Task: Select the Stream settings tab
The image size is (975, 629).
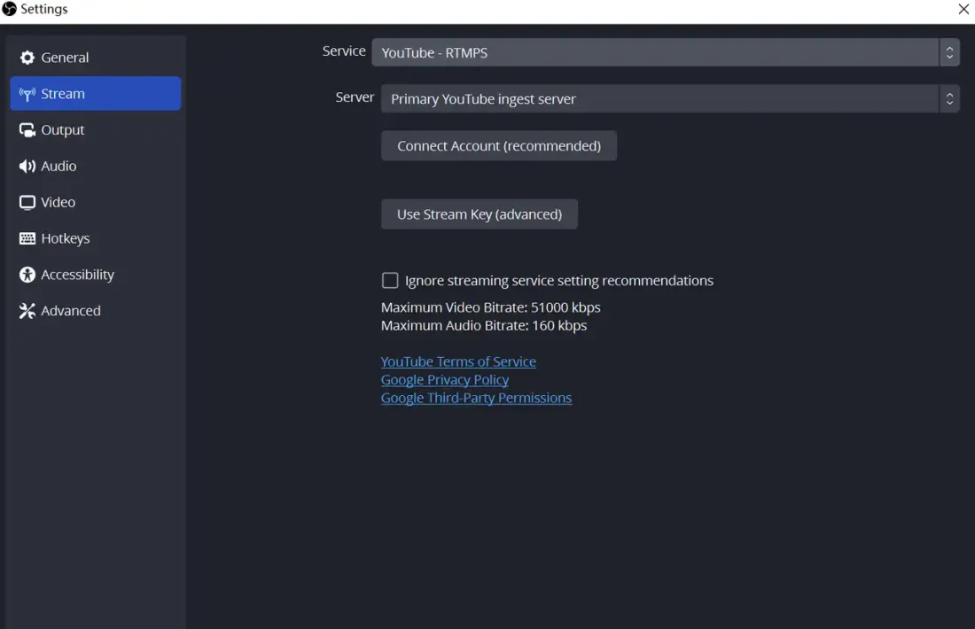Action: point(95,94)
